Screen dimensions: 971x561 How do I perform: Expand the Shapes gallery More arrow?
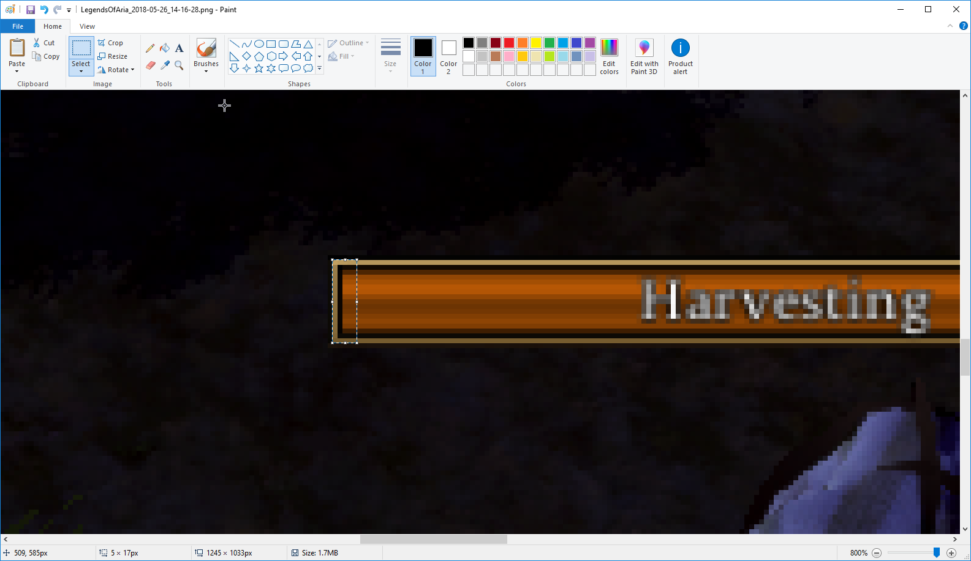(319, 69)
